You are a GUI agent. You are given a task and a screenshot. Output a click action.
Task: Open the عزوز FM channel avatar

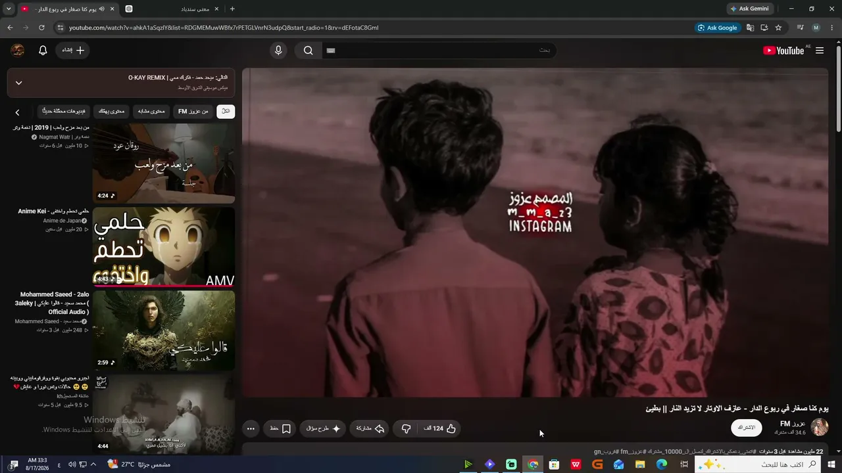pyautogui.click(x=820, y=428)
